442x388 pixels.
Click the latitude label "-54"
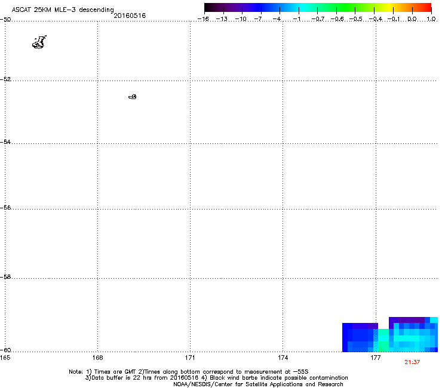[x=5, y=141]
